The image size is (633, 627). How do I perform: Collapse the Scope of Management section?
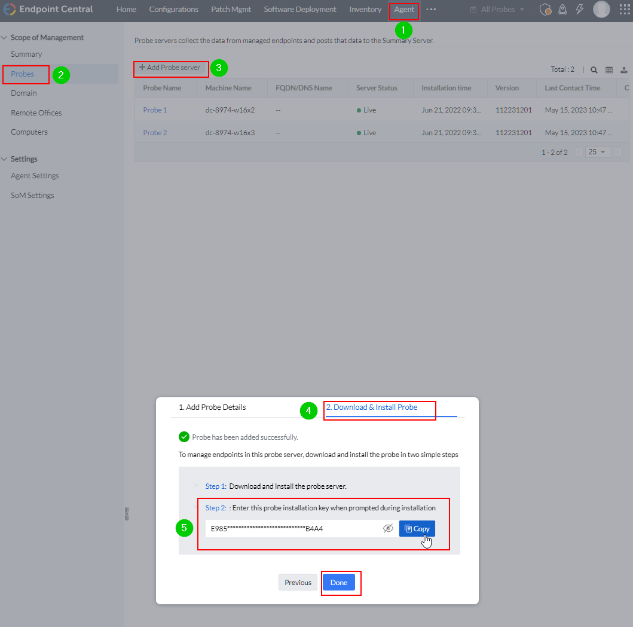click(4, 38)
